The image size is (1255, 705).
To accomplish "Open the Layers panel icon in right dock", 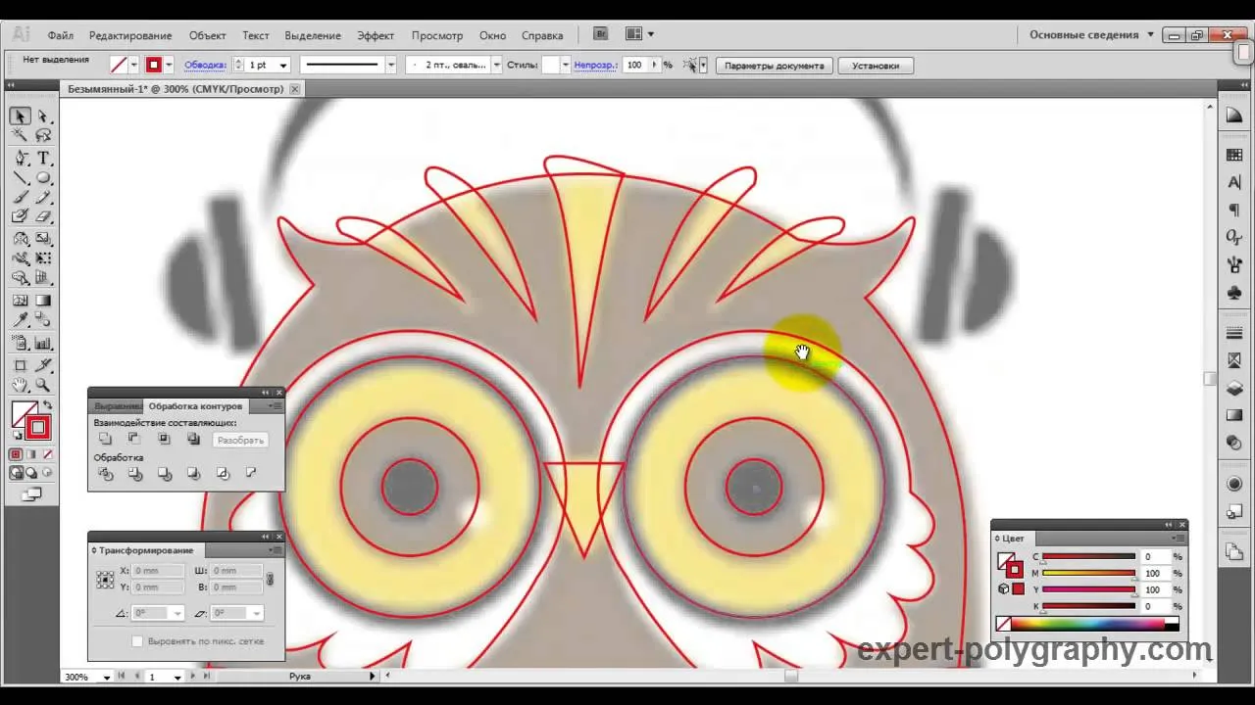I will [x=1234, y=388].
